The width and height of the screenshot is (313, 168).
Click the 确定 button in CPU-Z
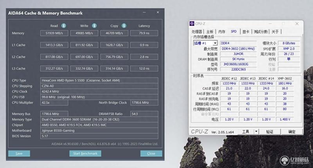(x=292, y=132)
